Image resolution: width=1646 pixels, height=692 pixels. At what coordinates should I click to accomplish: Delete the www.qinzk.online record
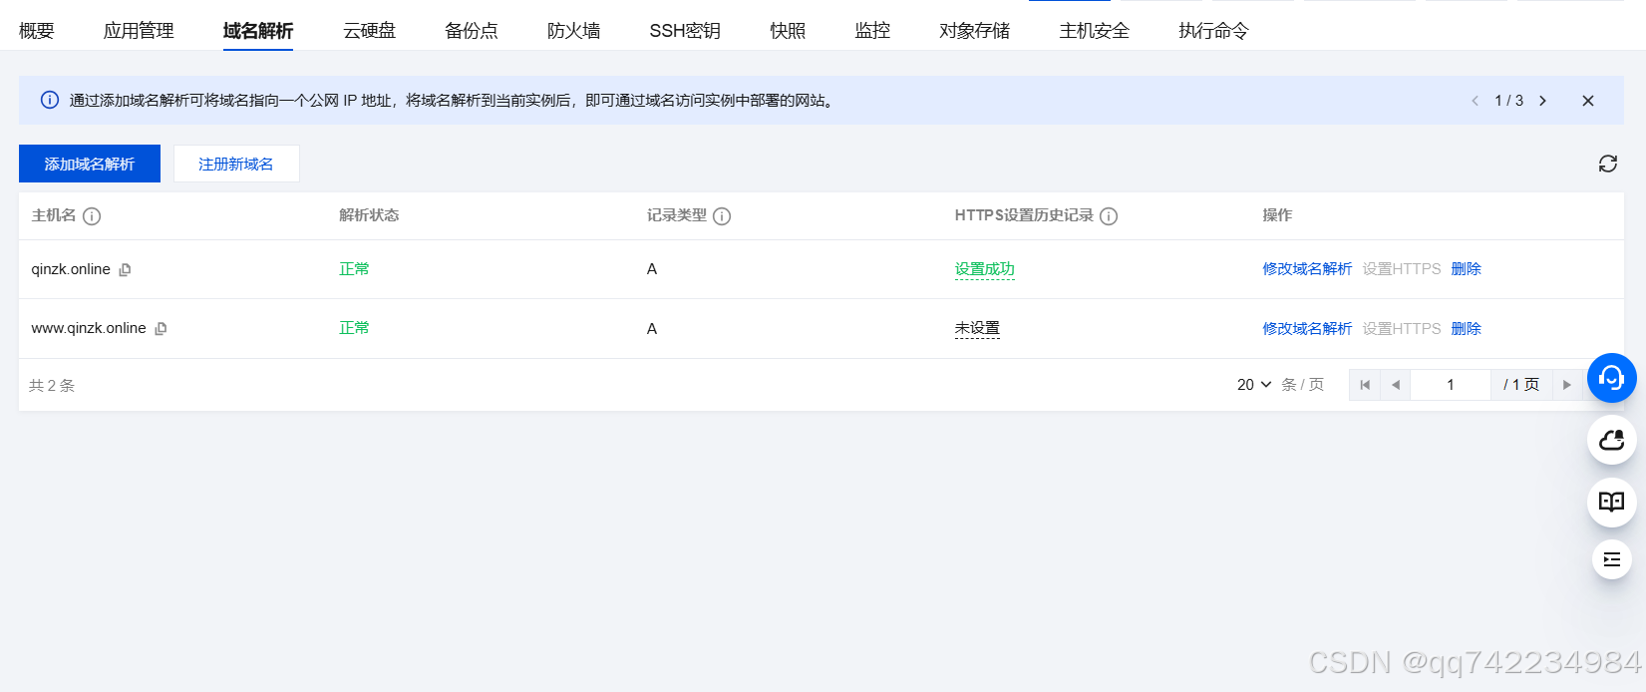1467,329
